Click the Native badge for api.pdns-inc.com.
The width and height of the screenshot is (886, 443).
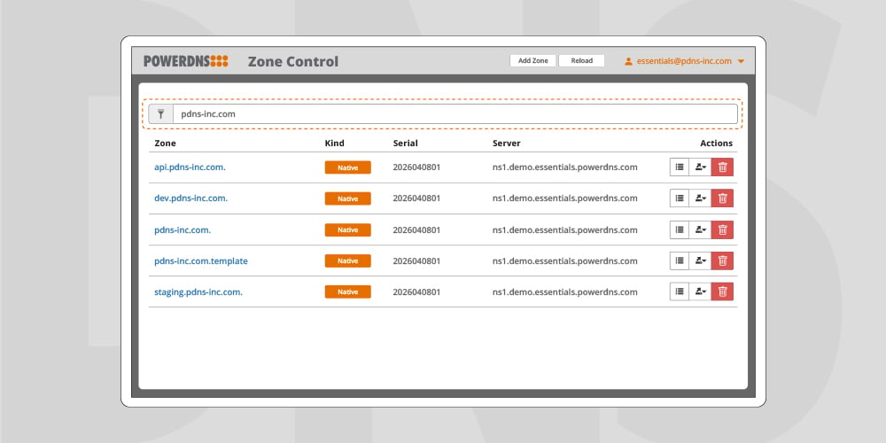pos(347,167)
